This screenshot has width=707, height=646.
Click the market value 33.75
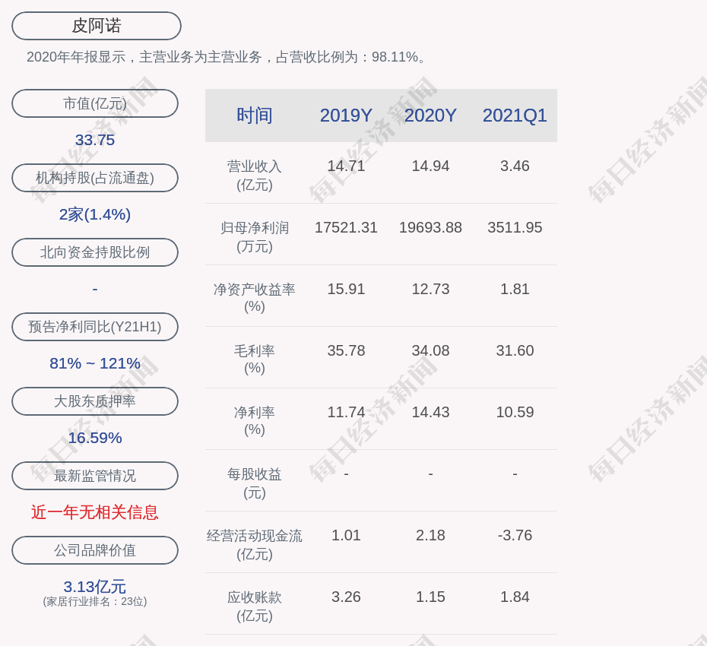point(95,140)
